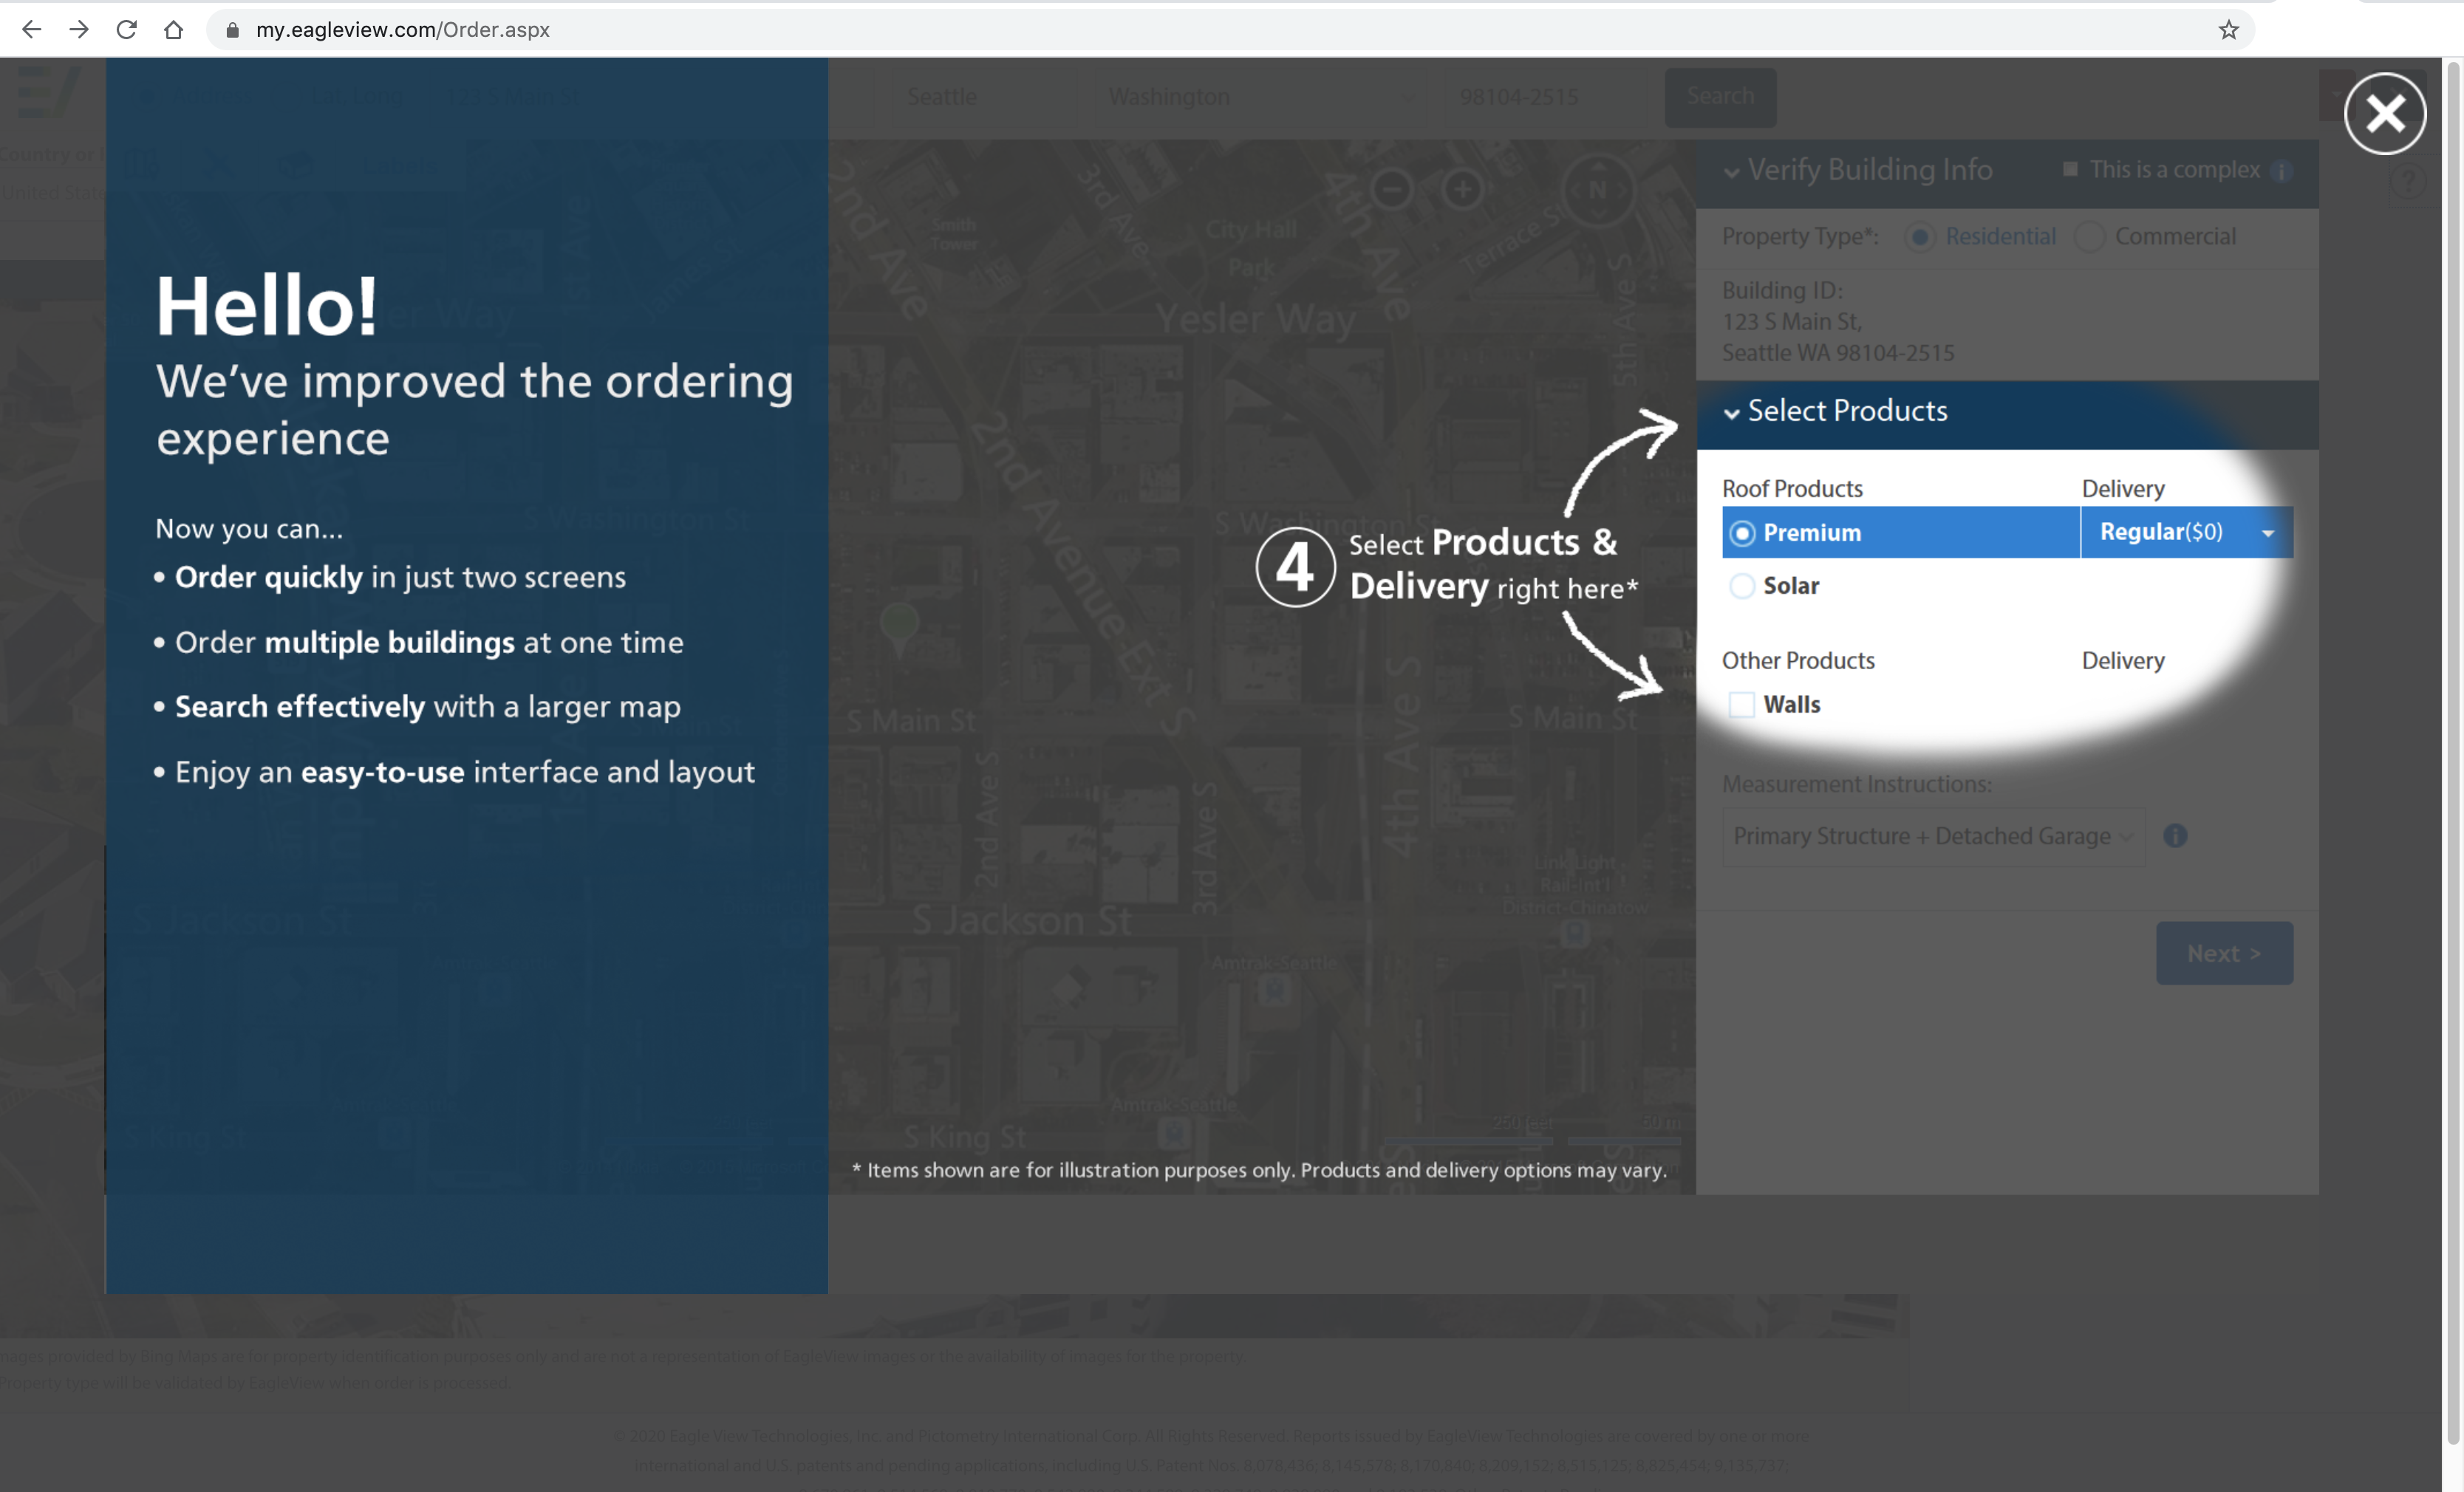Click the info icon beside Measurement Instructions
This screenshot has height=1492, width=2464.
(x=2175, y=835)
